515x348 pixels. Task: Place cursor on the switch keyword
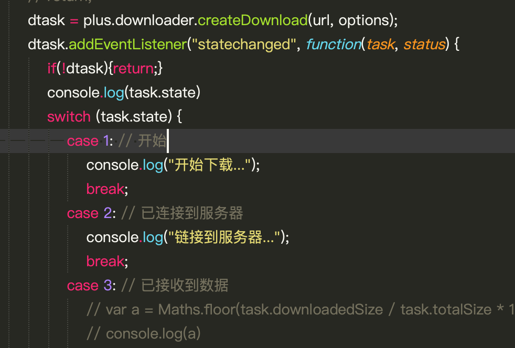coord(69,116)
